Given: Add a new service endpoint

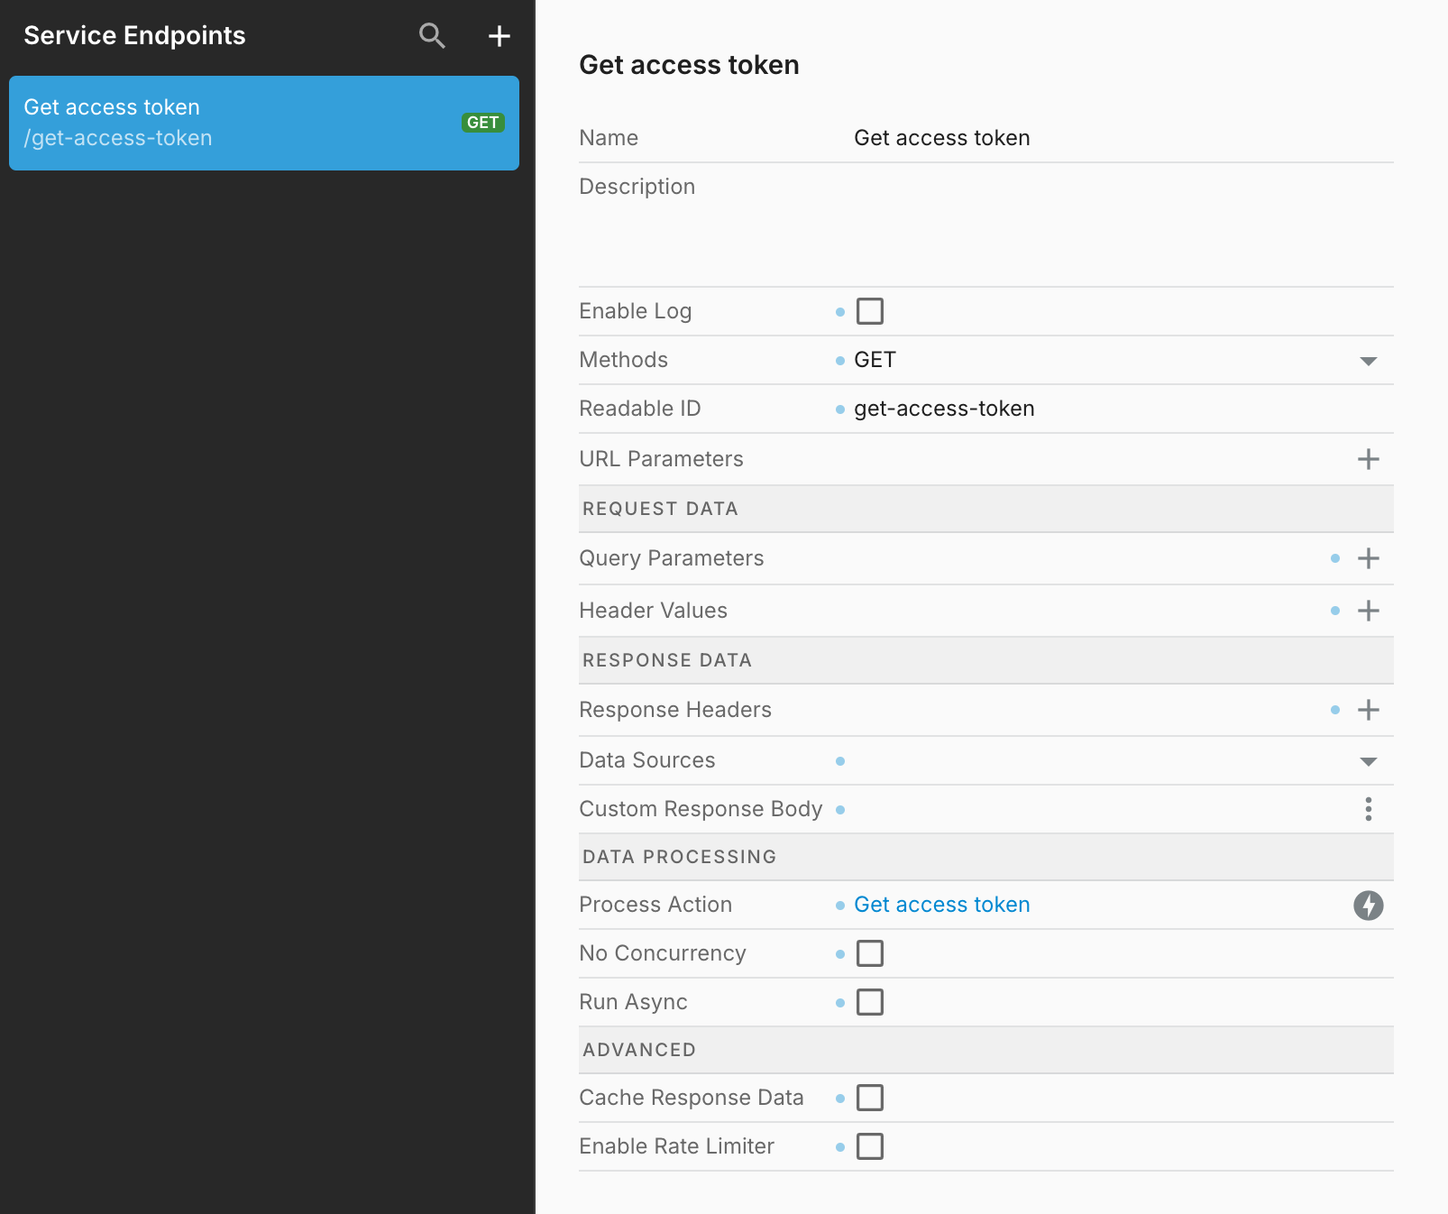Looking at the screenshot, I should 499,36.
